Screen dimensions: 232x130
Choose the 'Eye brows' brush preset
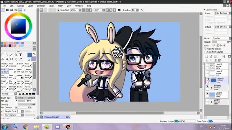coord(5,77)
